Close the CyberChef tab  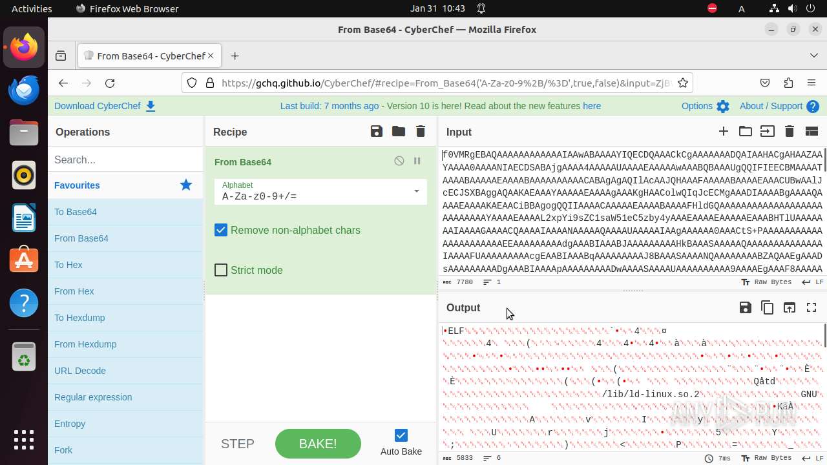[210, 56]
